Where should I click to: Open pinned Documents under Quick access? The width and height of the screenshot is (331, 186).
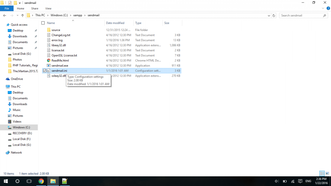click(x=20, y=42)
